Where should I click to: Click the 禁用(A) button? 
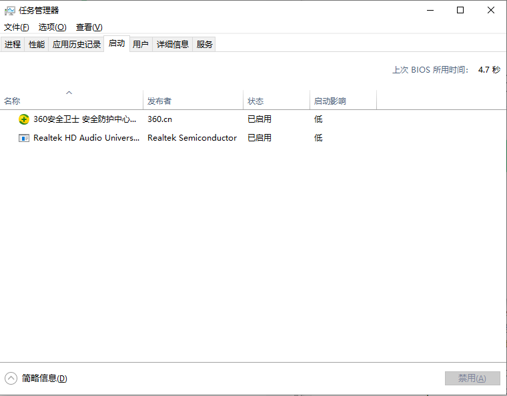point(472,378)
